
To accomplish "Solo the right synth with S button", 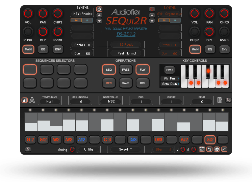I will tap(175, 20).
